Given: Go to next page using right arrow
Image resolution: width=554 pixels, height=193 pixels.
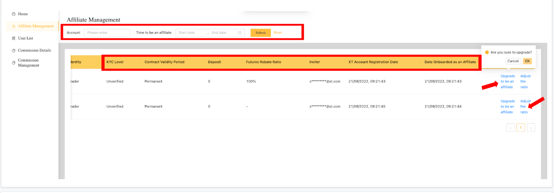Looking at the screenshot, I should coord(531,128).
